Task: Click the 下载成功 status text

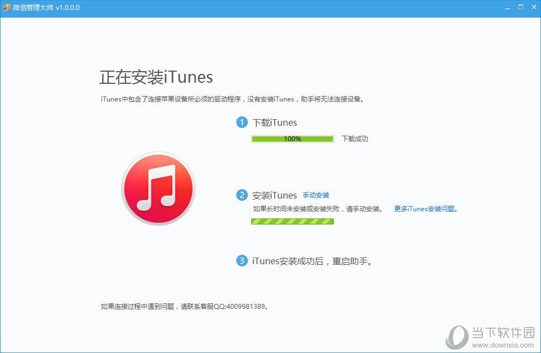Action: pos(354,139)
